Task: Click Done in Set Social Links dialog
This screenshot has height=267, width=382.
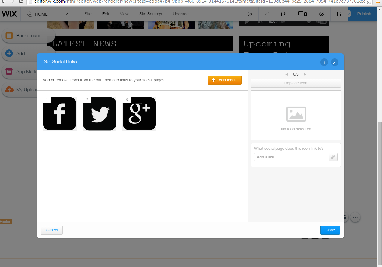Action: tap(330, 230)
